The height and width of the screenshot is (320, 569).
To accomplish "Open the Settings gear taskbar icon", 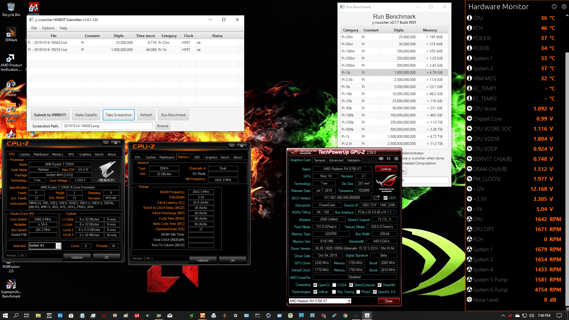I will tap(236, 316).
